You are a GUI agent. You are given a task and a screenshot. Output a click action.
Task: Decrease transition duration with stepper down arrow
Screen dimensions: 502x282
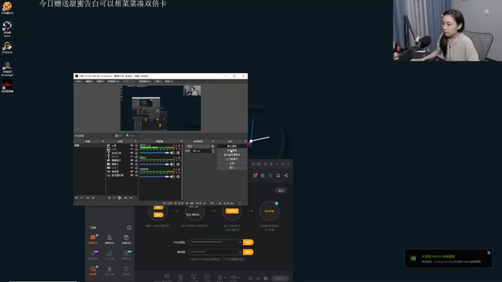point(213,152)
